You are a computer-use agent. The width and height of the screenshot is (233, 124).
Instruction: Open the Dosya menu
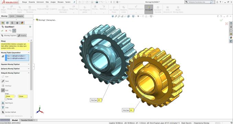point(24,2)
